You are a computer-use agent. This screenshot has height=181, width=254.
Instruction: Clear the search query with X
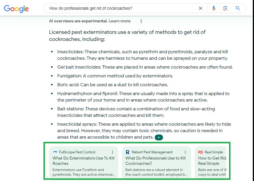(x=200, y=8)
